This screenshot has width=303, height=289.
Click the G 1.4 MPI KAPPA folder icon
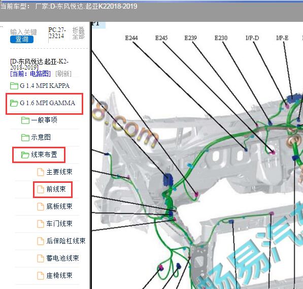pos(14,86)
